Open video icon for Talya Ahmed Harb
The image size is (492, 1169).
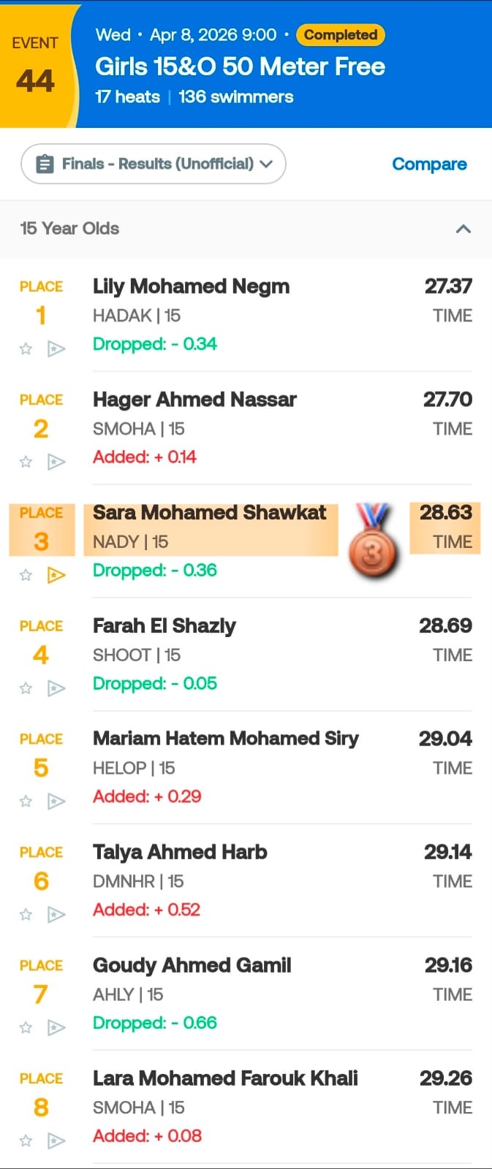[x=56, y=915]
